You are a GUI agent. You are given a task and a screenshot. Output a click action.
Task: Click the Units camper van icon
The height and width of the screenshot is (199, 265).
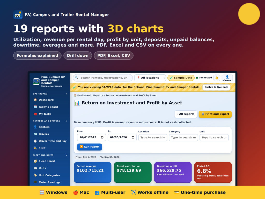35,168
